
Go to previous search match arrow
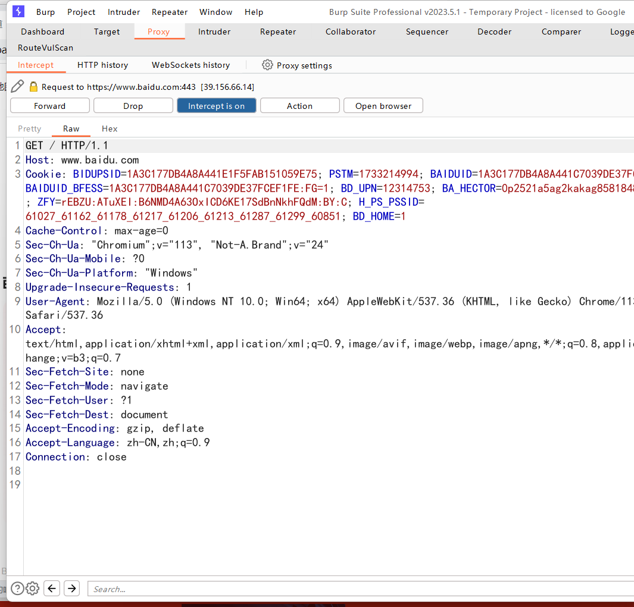click(52, 588)
